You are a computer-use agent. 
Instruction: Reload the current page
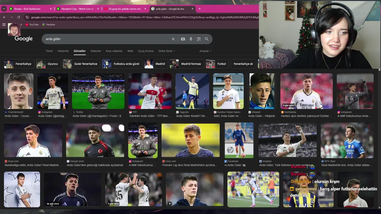tap(19, 17)
